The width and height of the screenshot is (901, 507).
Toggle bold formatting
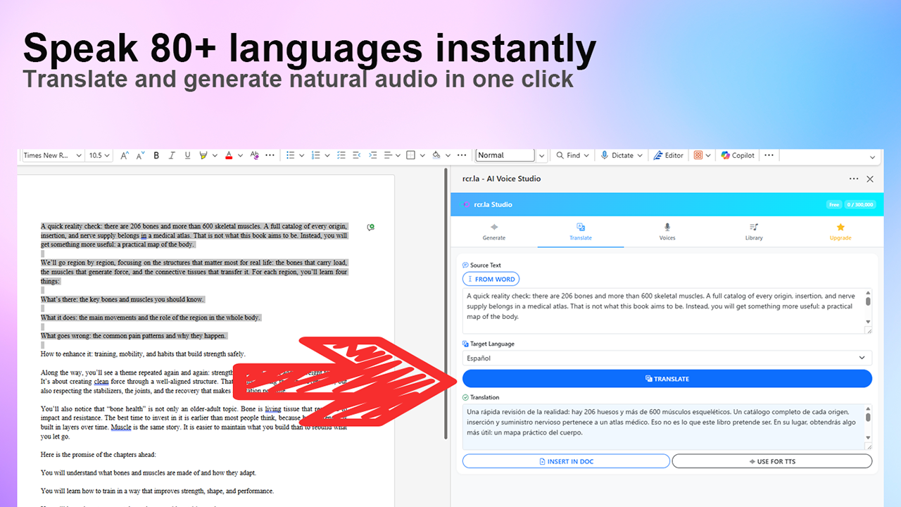(x=156, y=156)
